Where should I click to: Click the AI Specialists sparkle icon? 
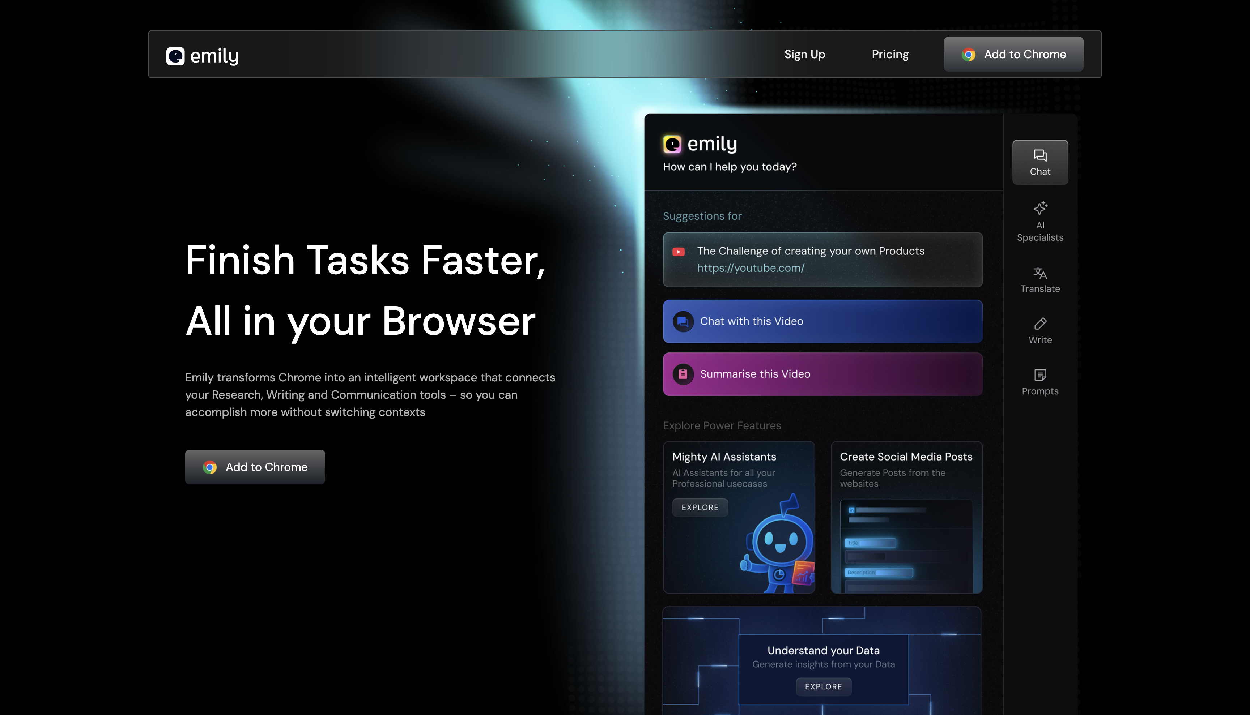[1040, 208]
